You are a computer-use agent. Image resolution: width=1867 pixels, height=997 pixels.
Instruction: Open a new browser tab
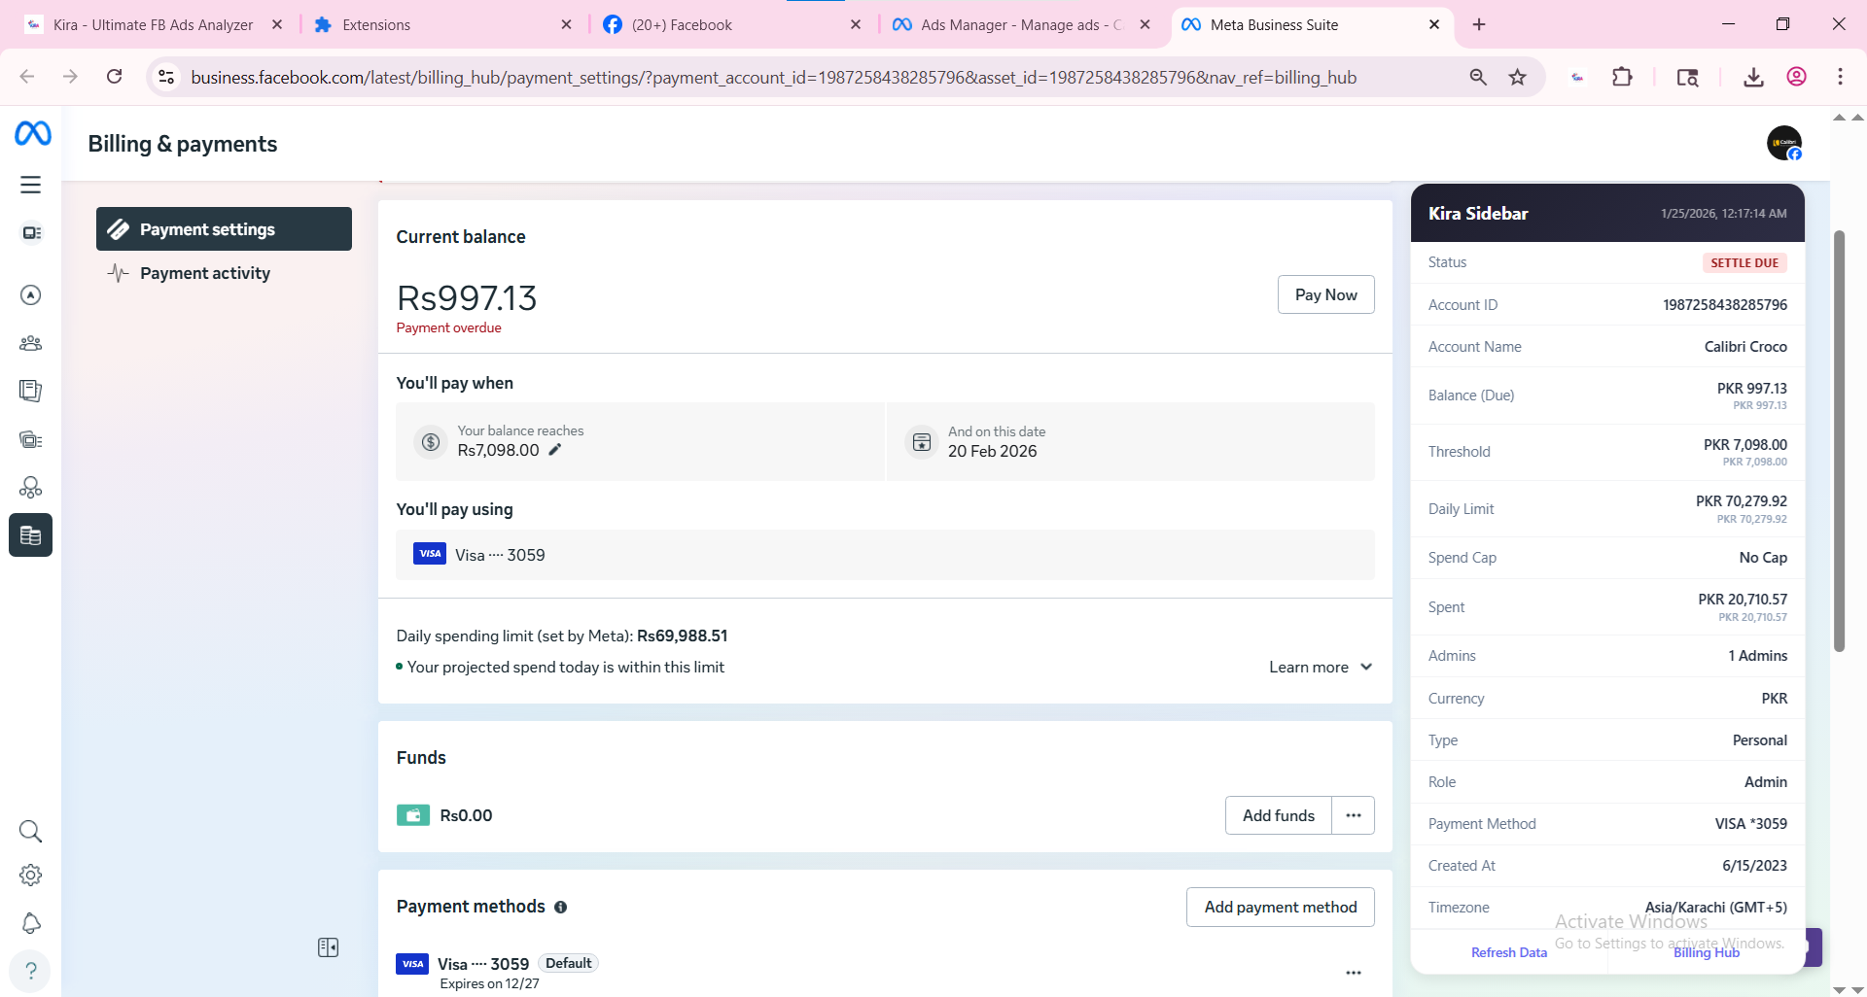pos(1479,24)
